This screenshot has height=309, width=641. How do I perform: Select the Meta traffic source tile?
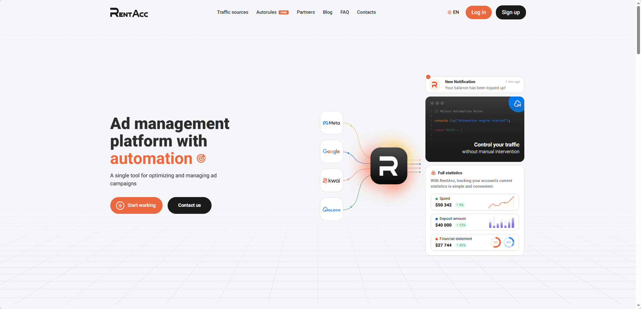pyautogui.click(x=332, y=123)
